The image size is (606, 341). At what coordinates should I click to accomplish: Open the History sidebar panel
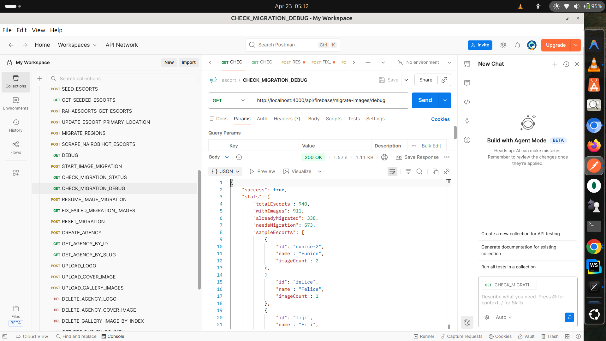[16, 126]
